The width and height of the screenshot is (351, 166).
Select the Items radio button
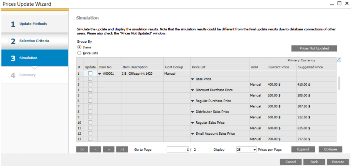[79, 47]
